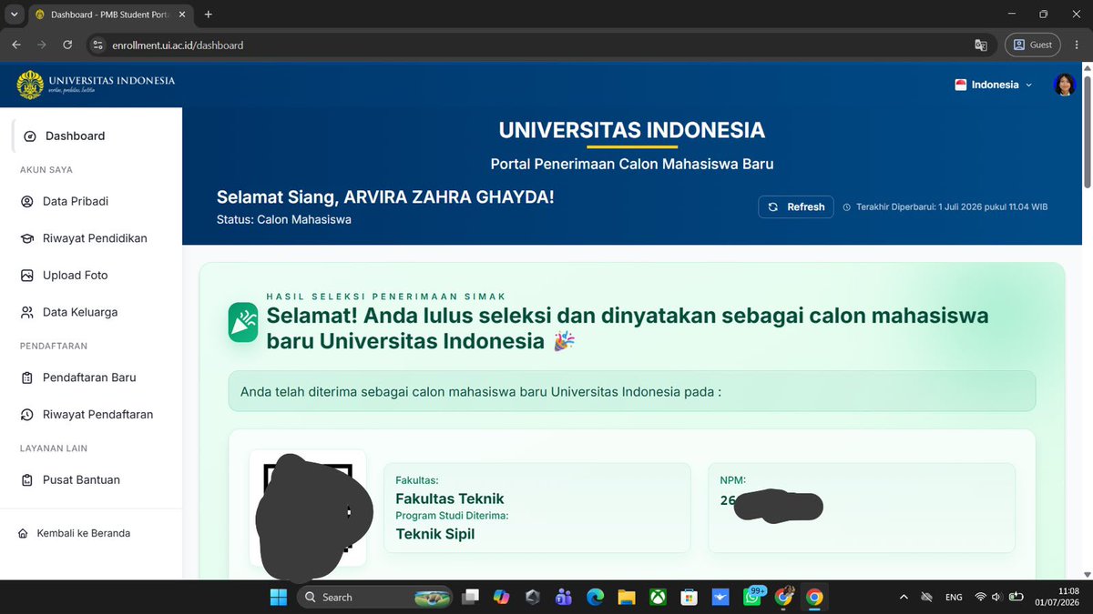Screen dimensions: 1093x614
Task: Click the Upload Foto image icon
Action: coord(26,276)
